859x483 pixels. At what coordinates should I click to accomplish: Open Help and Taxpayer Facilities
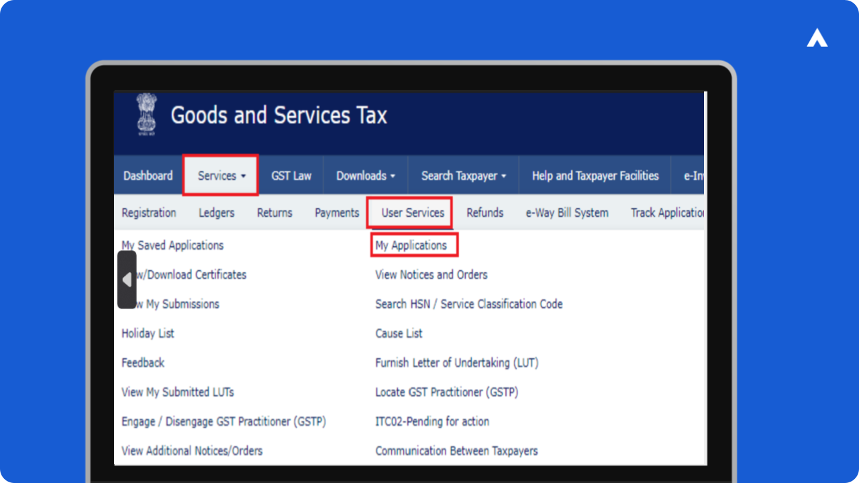tap(595, 176)
